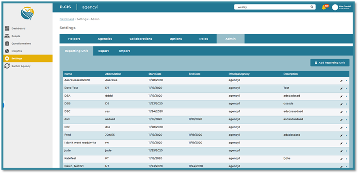Edit the dsd reporting unit
The width and height of the screenshot is (359, 174).
342,120
